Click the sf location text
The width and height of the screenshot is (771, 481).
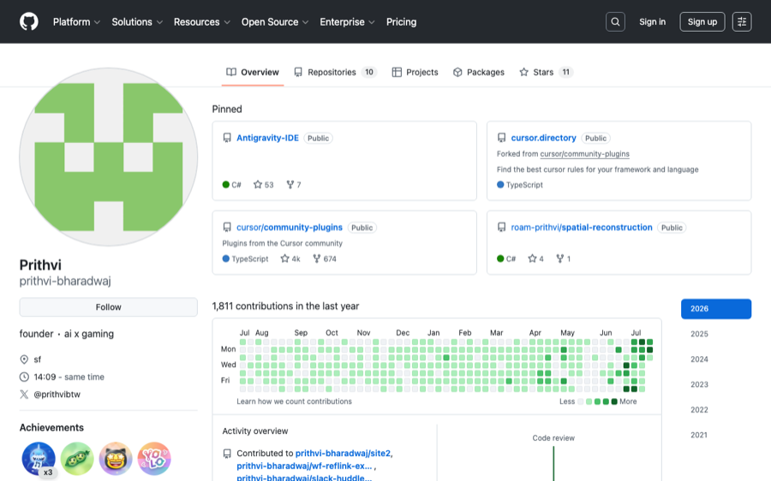(38, 359)
